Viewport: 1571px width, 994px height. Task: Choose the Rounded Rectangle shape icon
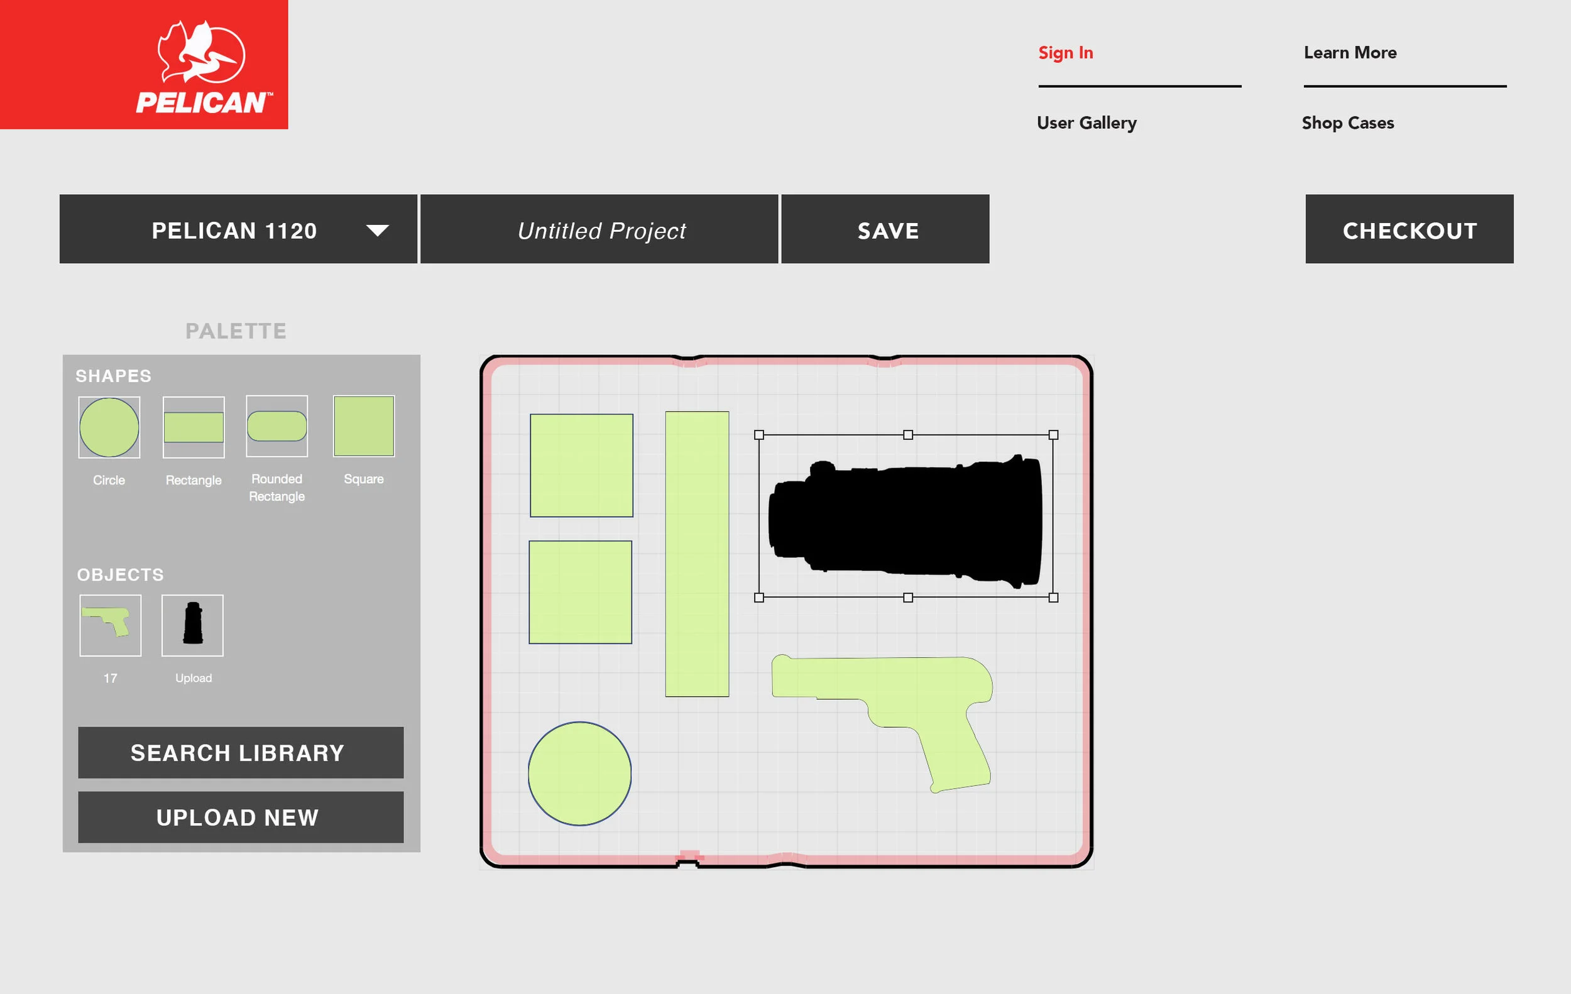276,426
